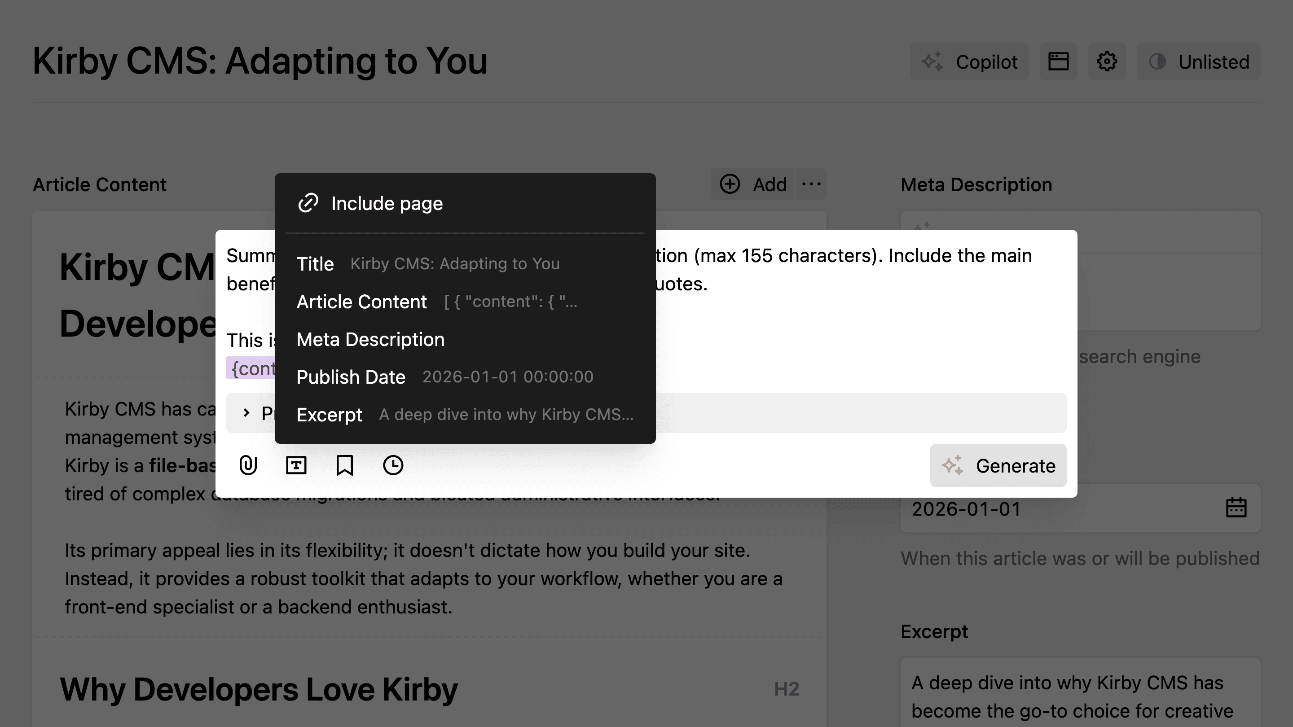1293x727 pixels.
Task: Click the Excerpt text area
Action: pos(1081,692)
